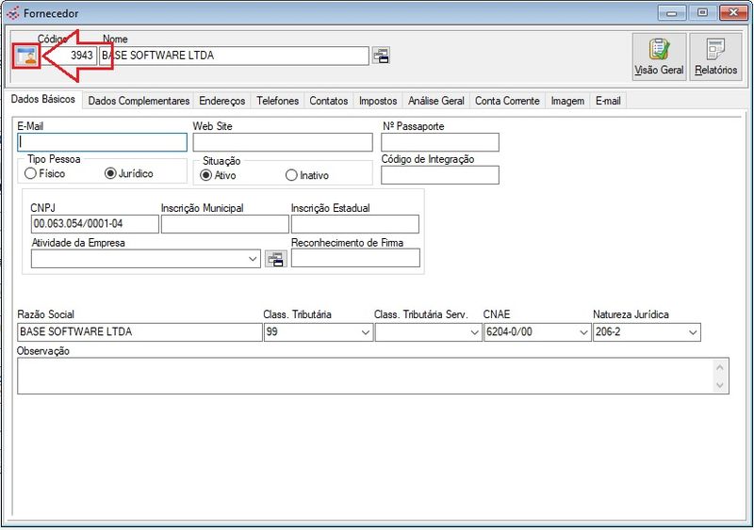
Task: Set Situação to Inativo
Action: (x=291, y=175)
